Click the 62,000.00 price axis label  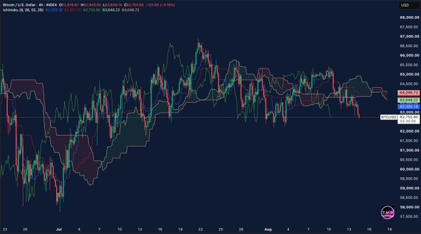tap(409, 131)
